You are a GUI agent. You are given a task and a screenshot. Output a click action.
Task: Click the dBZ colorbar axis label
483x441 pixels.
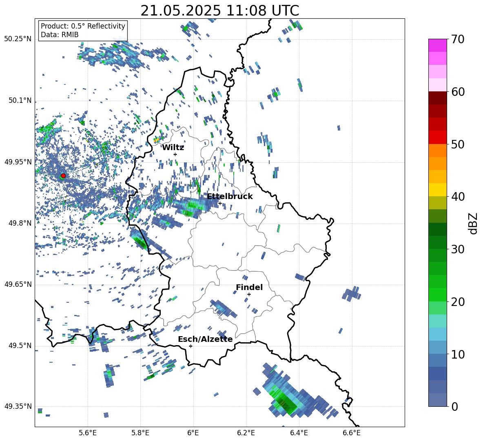click(474, 223)
